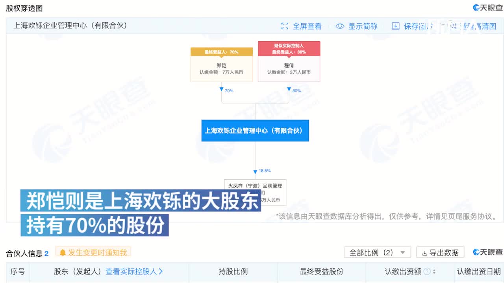The image size is (504, 283).
Task: Select the 郑恺 shareholder node
Action: click(x=221, y=65)
